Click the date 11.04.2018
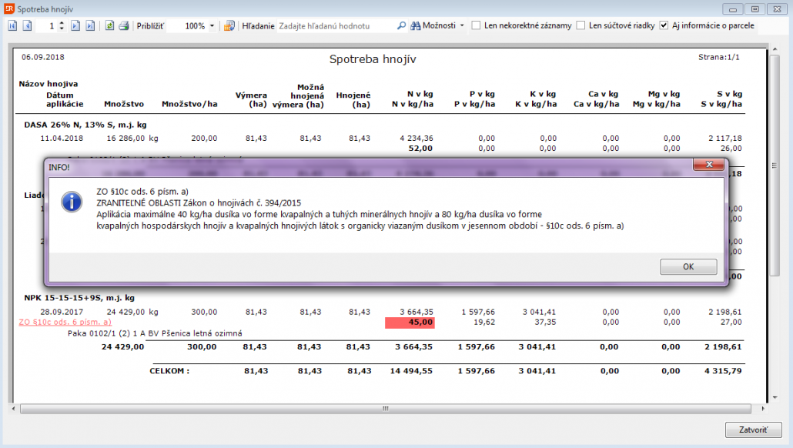 pos(62,138)
